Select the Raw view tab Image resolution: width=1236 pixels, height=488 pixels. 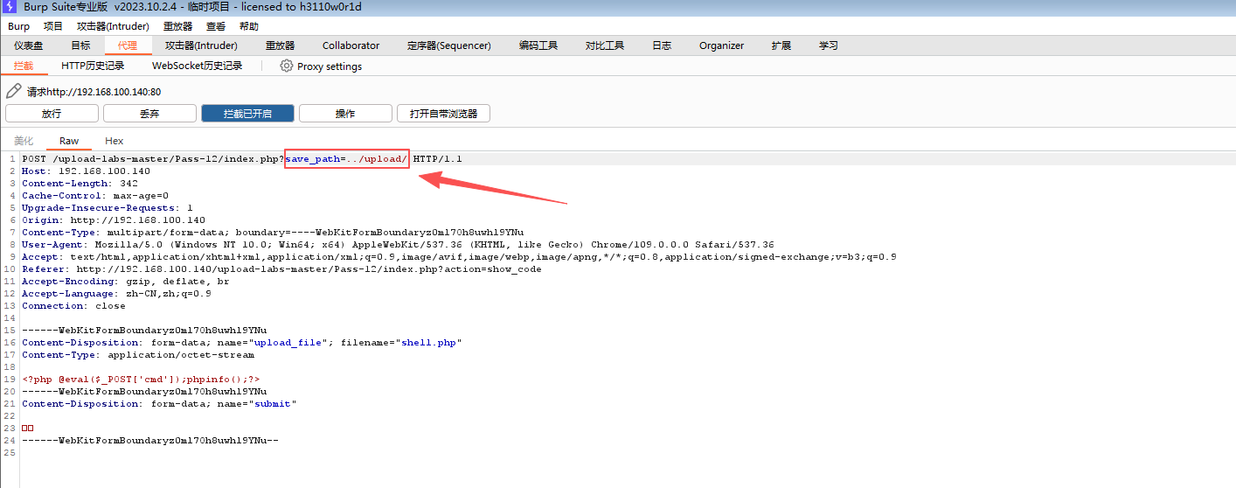(69, 141)
